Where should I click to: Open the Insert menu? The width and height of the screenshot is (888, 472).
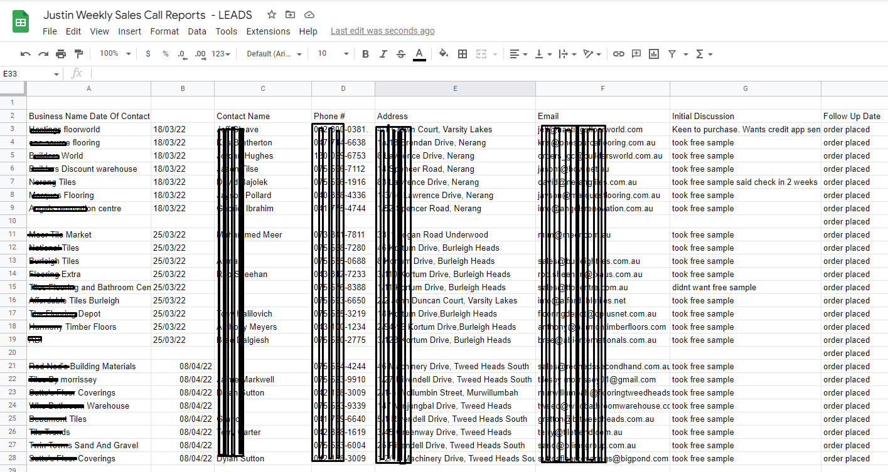point(130,31)
